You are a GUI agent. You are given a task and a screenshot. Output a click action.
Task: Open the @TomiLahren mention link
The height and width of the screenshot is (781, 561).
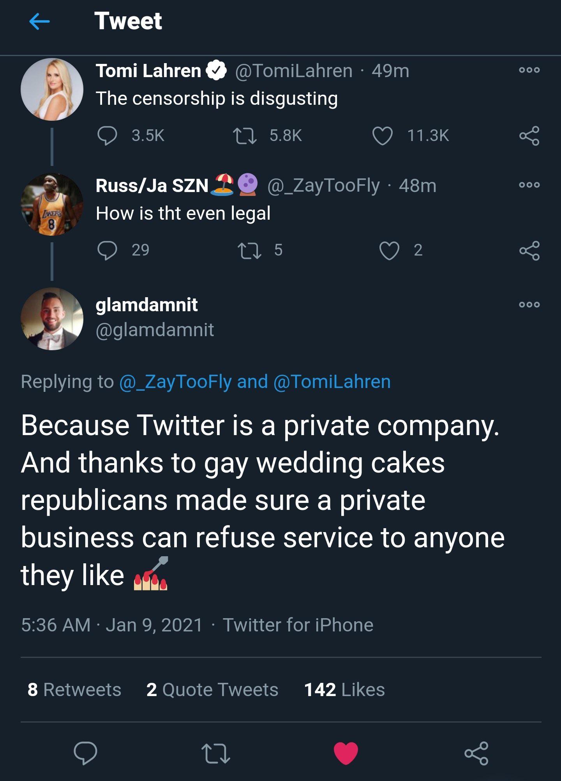[x=332, y=382]
